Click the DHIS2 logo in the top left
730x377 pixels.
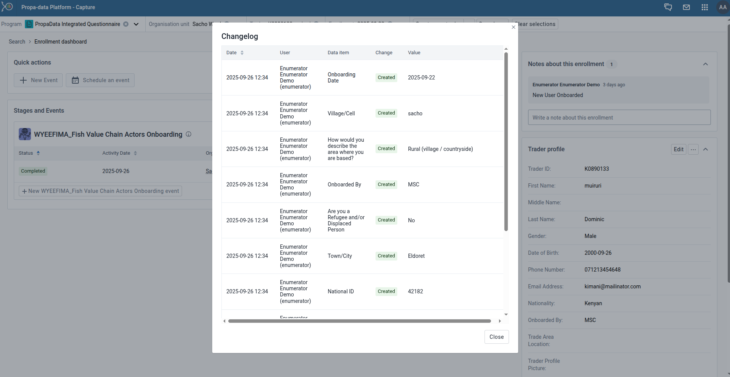tap(8, 6)
